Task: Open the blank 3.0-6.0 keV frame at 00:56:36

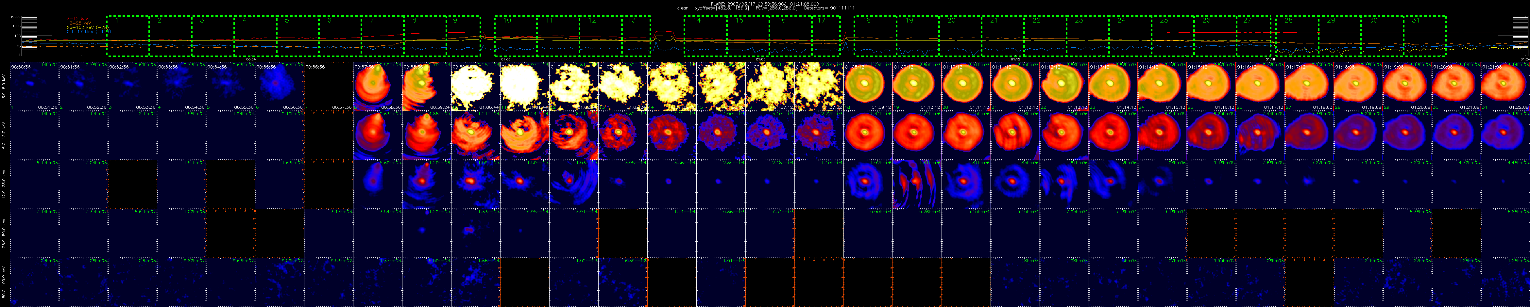Action: click(x=329, y=86)
